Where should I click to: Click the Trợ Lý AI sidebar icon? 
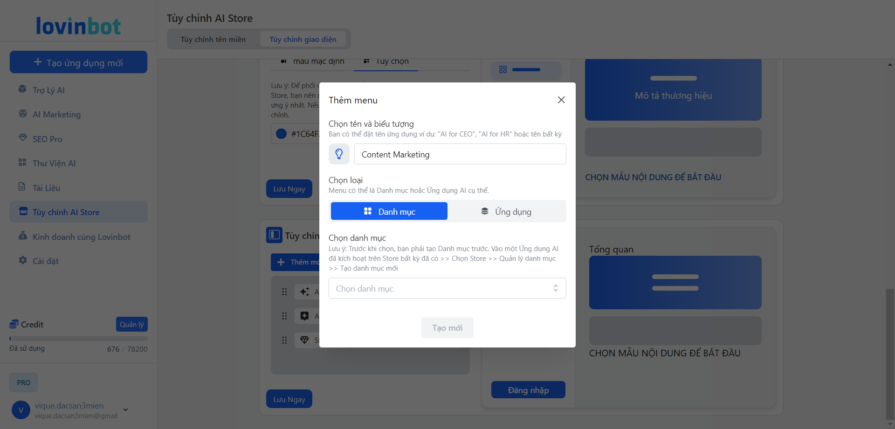[22, 89]
